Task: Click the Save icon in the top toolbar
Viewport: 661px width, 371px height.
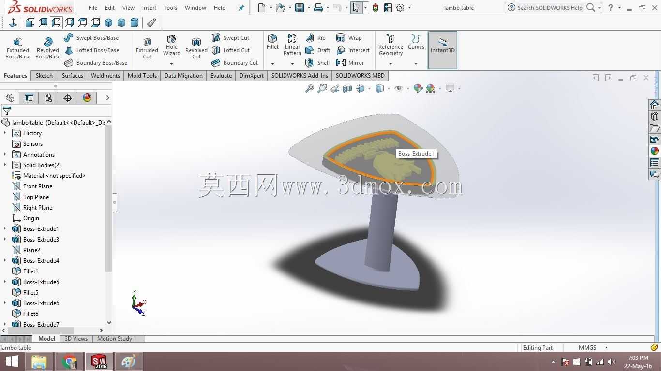Action: (300, 8)
